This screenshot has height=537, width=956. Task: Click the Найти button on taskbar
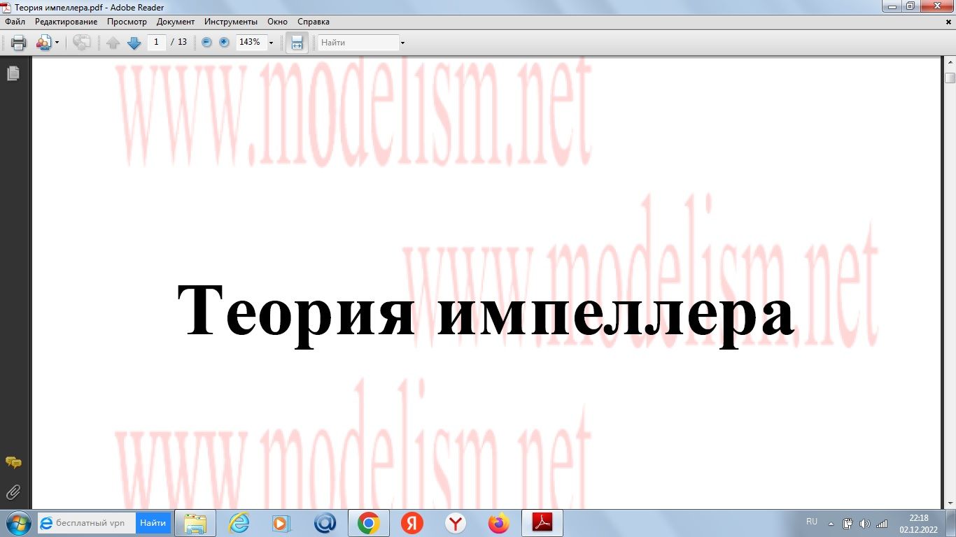coord(153,522)
